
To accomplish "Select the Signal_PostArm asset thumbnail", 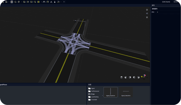I will [x=111, y=92].
